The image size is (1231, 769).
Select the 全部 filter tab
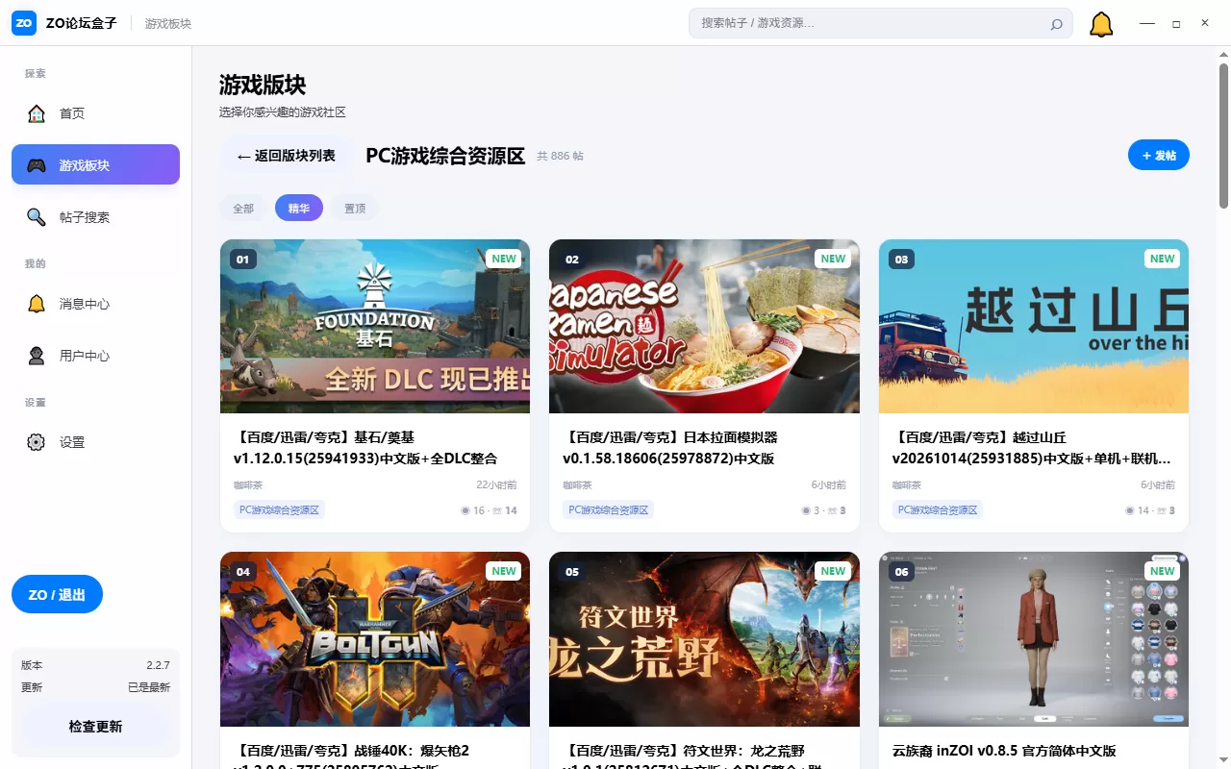[243, 209]
